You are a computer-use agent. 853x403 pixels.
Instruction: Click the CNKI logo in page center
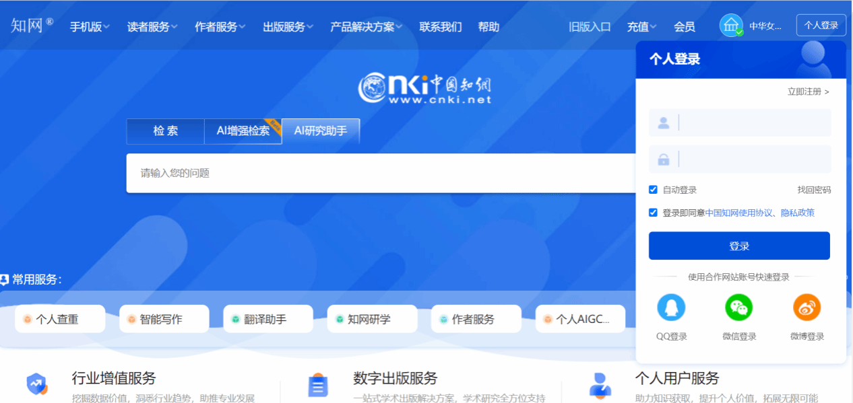[x=425, y=88]
